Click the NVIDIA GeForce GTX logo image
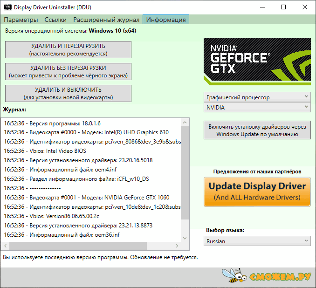This screenshot has height=288, width=316. tap(257, 61)
